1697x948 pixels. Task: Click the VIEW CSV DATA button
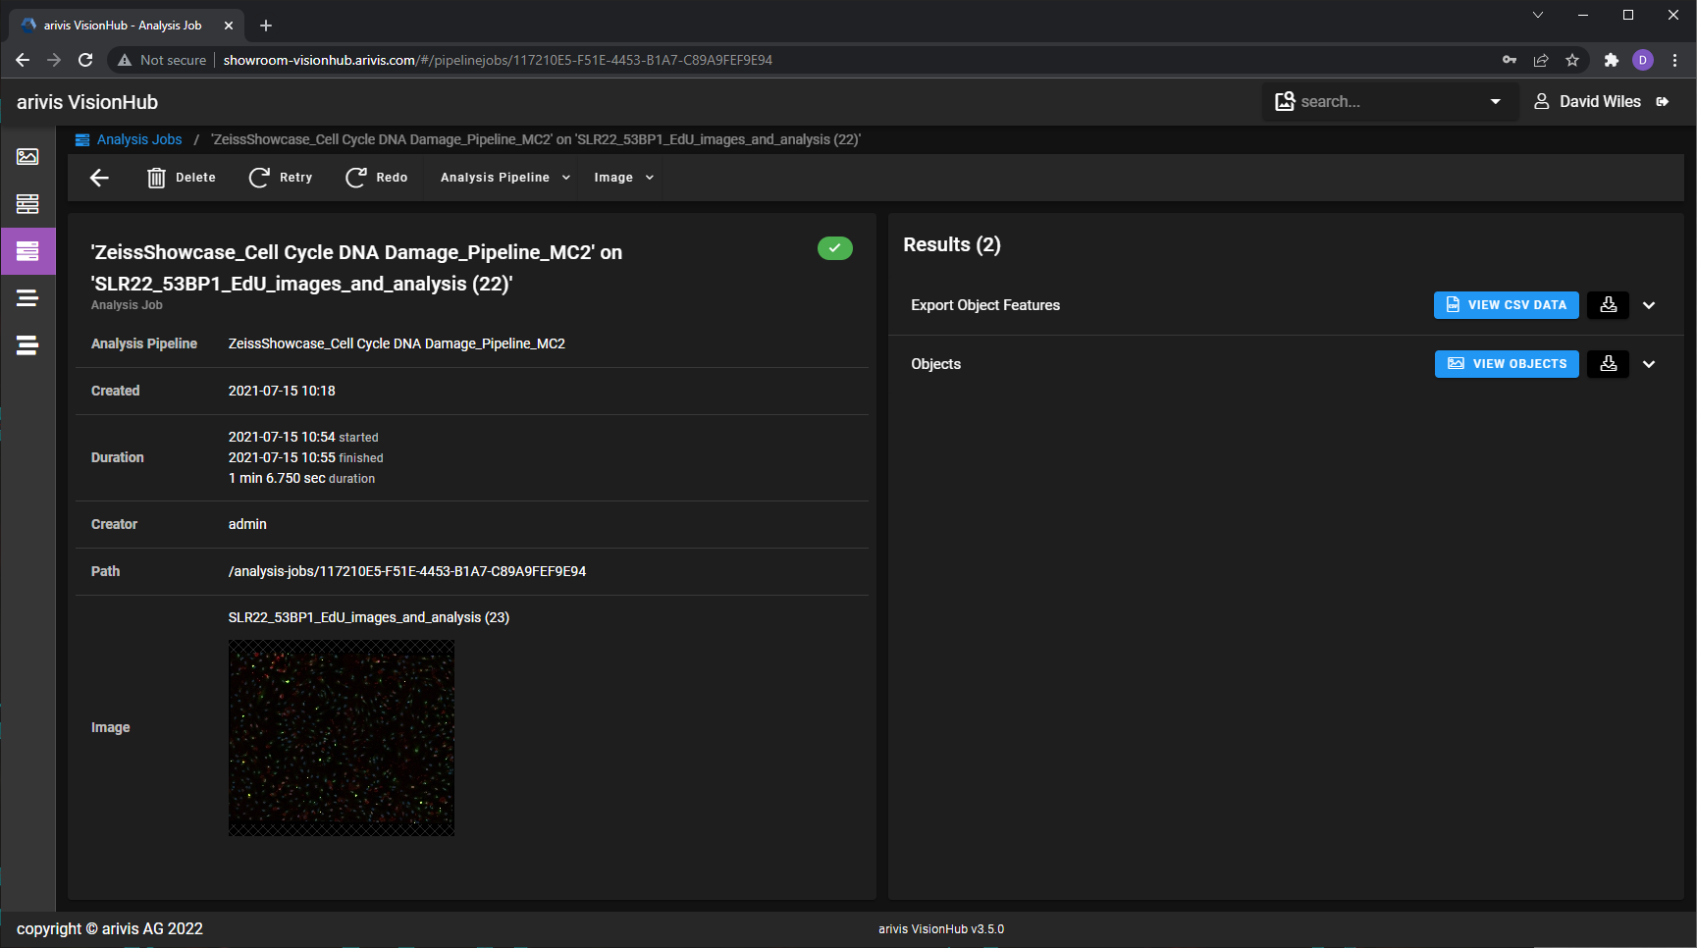(1507, 305)
